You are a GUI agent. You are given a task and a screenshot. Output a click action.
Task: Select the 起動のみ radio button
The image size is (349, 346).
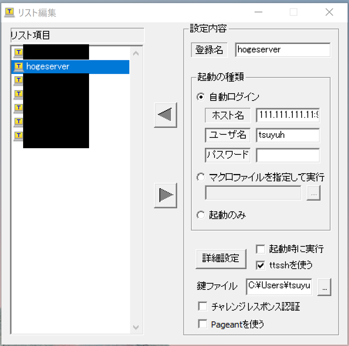click(x=201, y=215)
